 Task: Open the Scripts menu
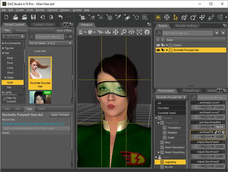(77, 10)
